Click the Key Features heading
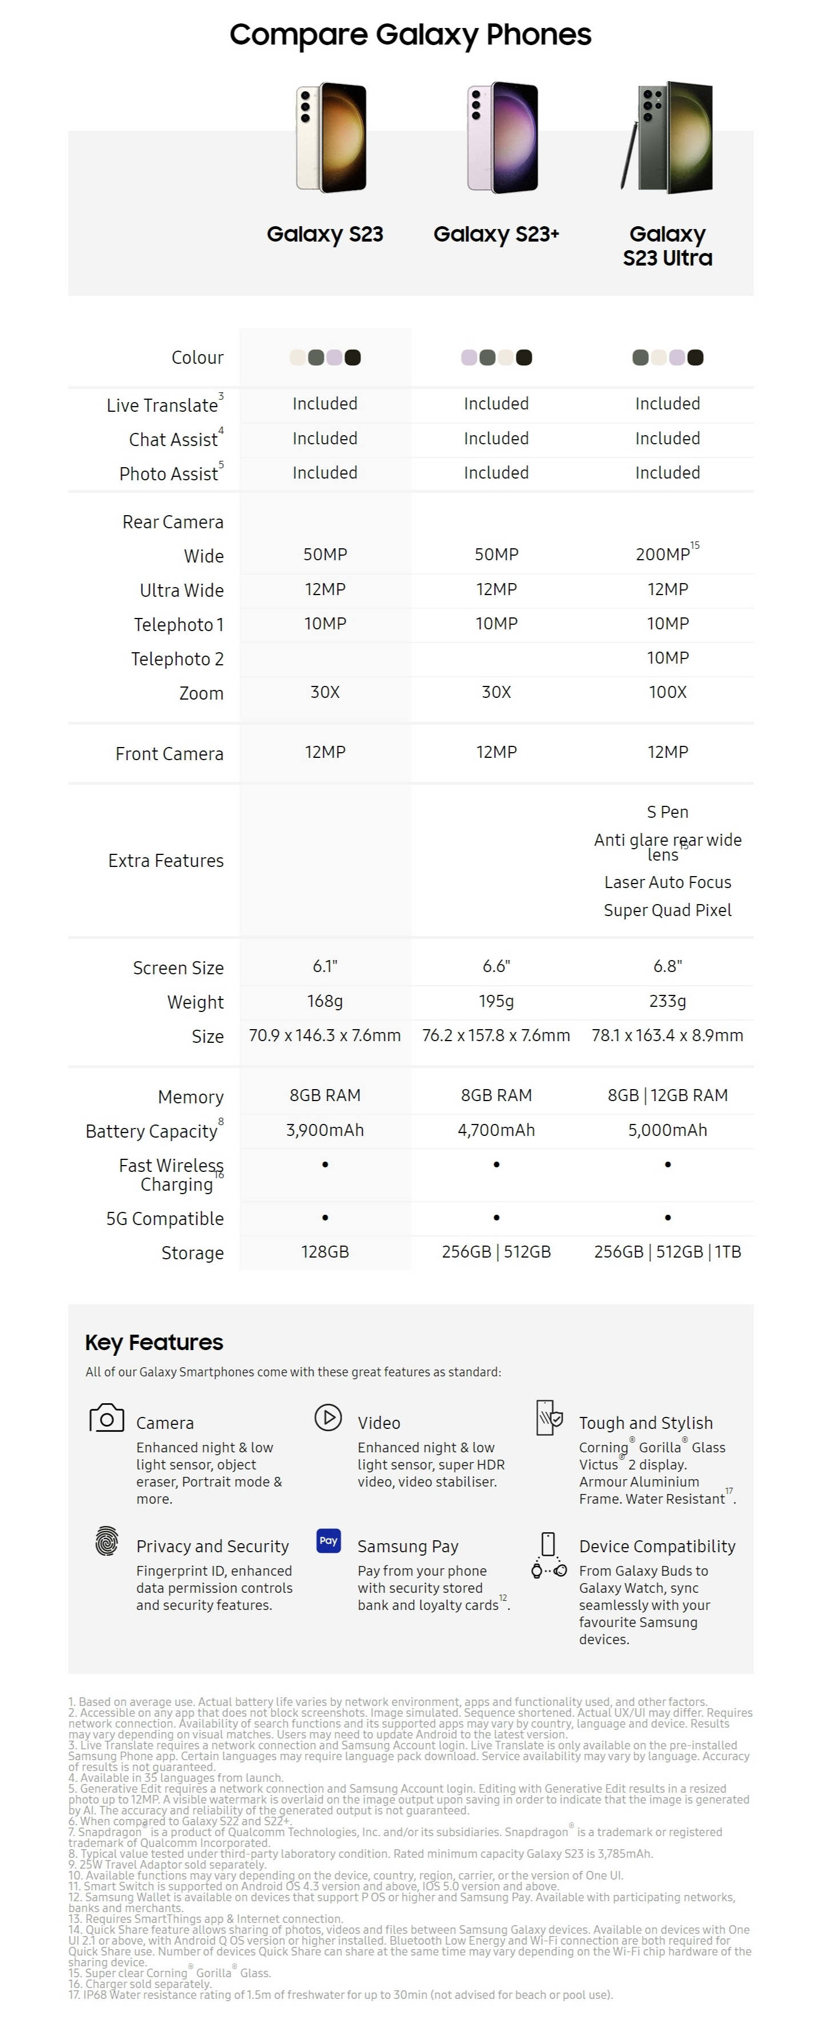 [154, 1342]
